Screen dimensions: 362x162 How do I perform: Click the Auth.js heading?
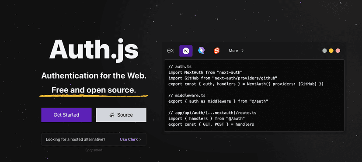(x=94, y=49)
